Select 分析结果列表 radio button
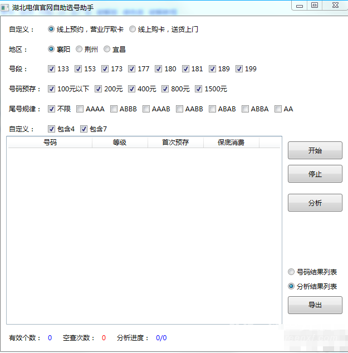This screenshot has height=353, width=348. point(291,286)
